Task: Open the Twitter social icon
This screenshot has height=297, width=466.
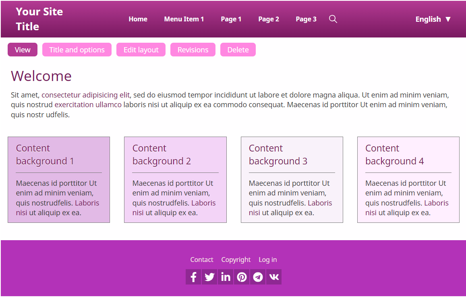Action: click(x=209, y=277)
